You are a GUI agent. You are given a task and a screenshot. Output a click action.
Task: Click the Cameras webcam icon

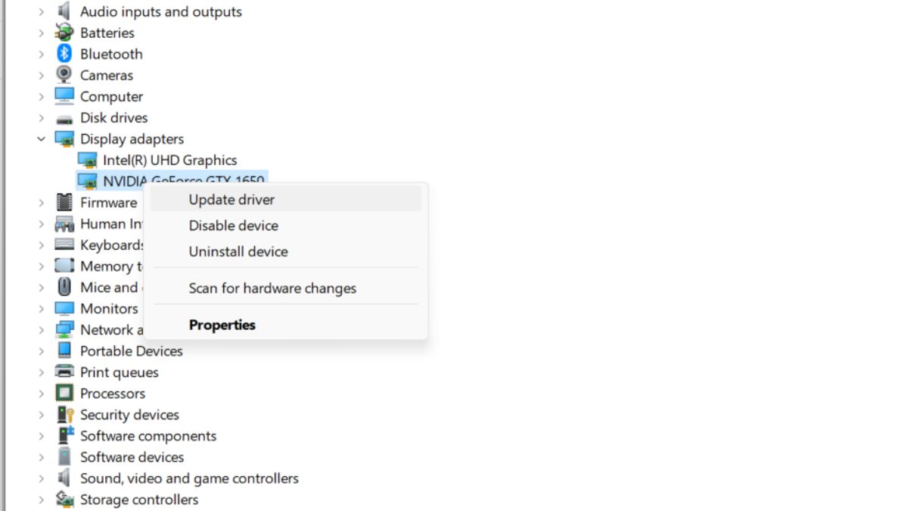[x=64, y=75]
